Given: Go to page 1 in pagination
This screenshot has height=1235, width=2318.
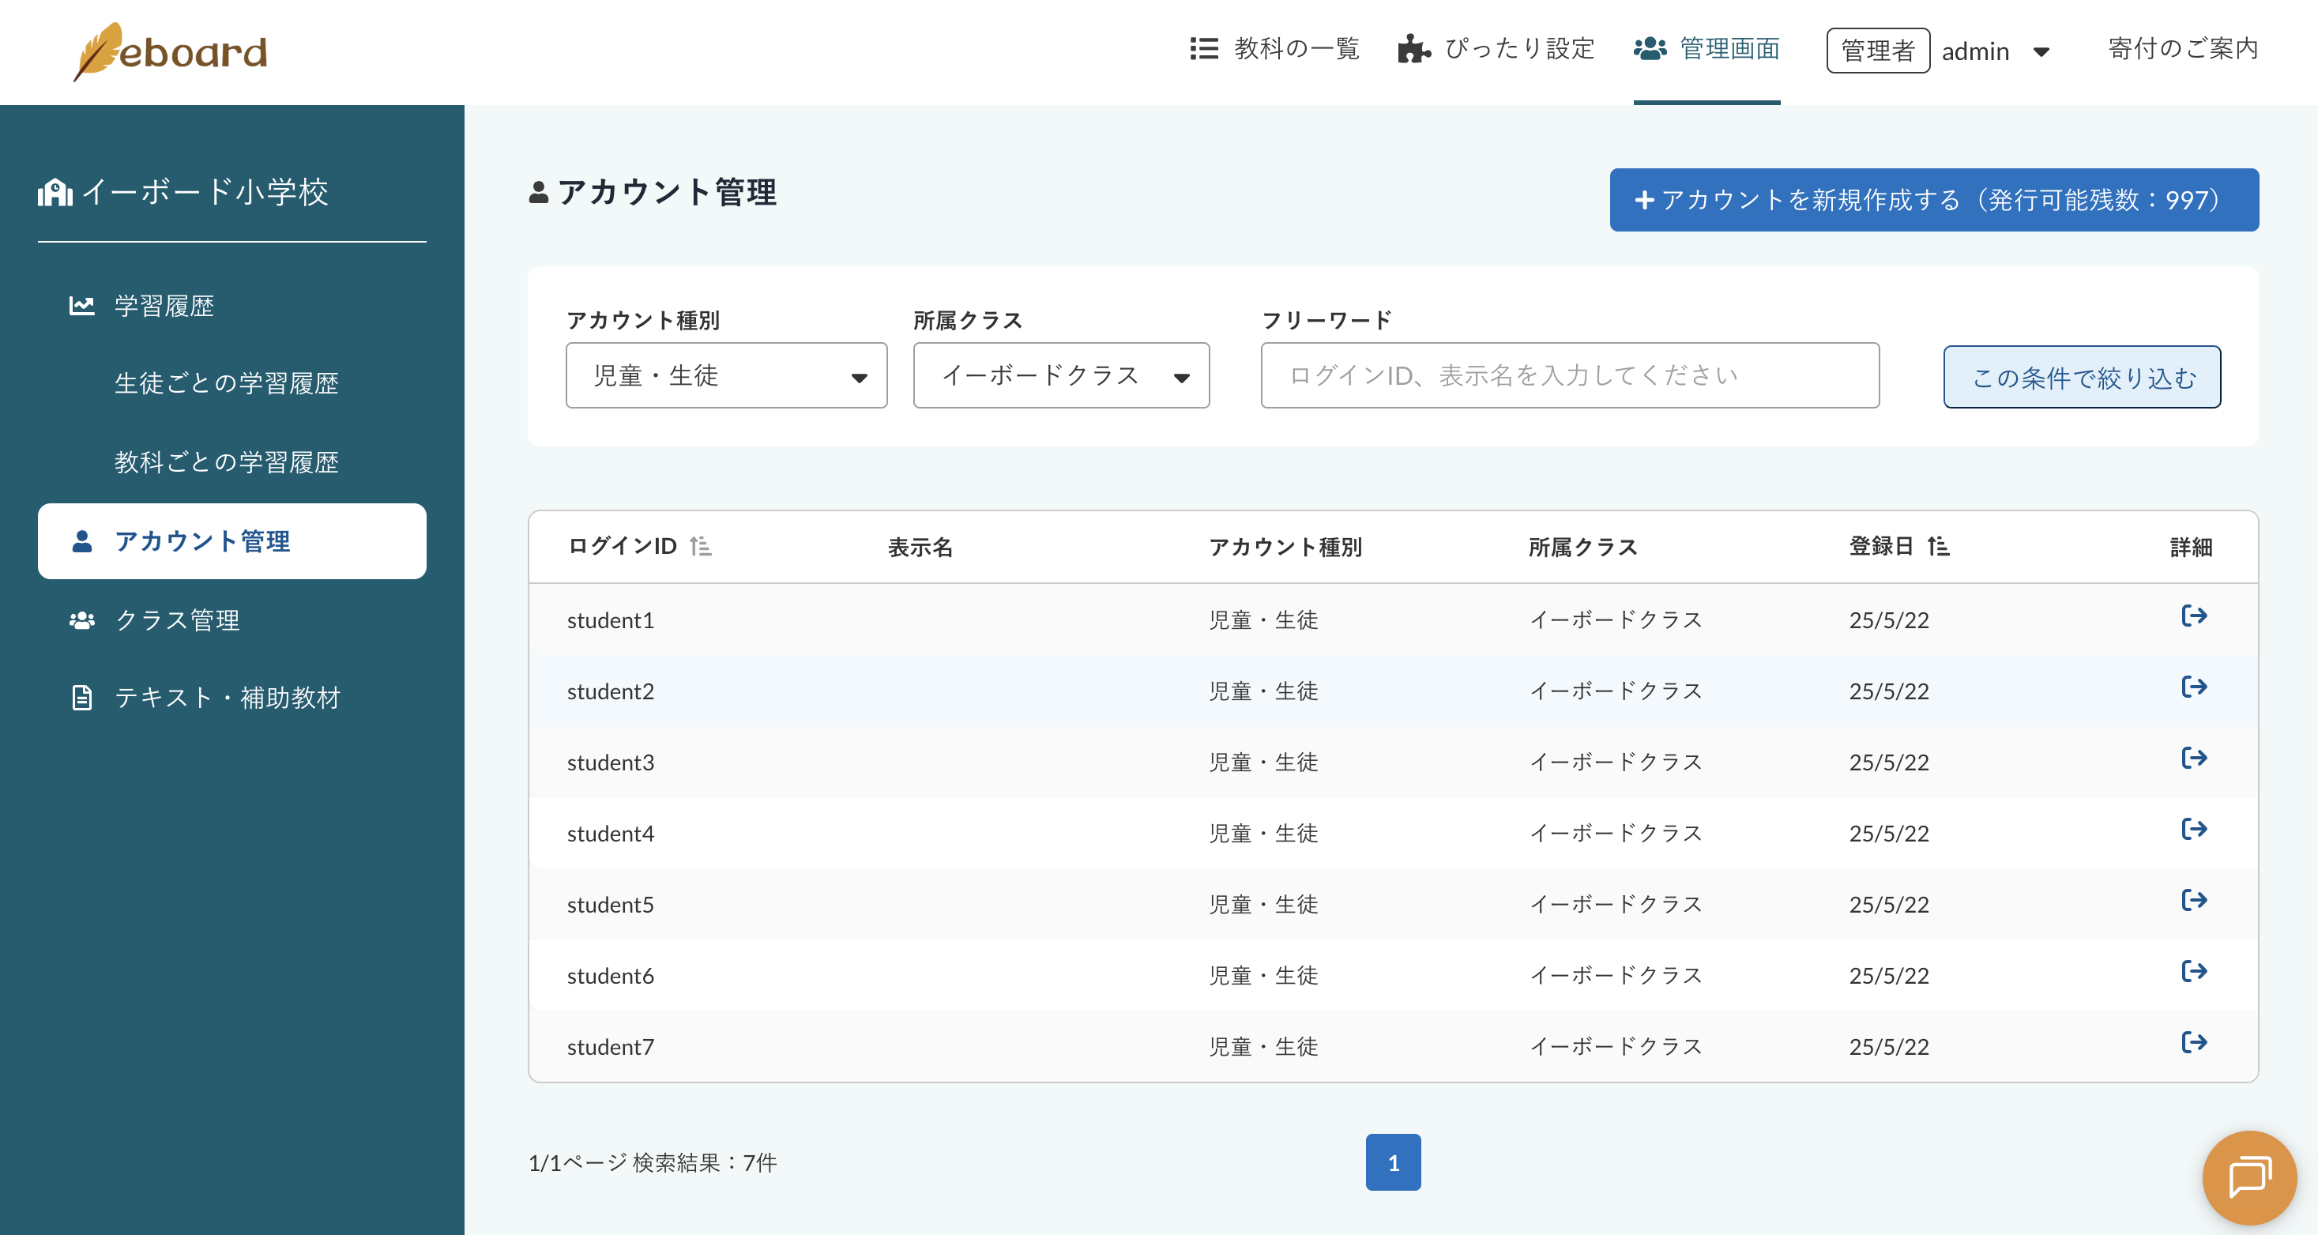Looking at the screenshot, I should pyautogui.click(x=1393, y=1162).
